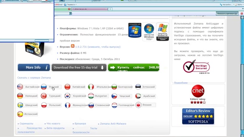244x137 pixels.
Task: Choose the Hungarian language flag
Action: pyautogui.click(x=91, y=96)
